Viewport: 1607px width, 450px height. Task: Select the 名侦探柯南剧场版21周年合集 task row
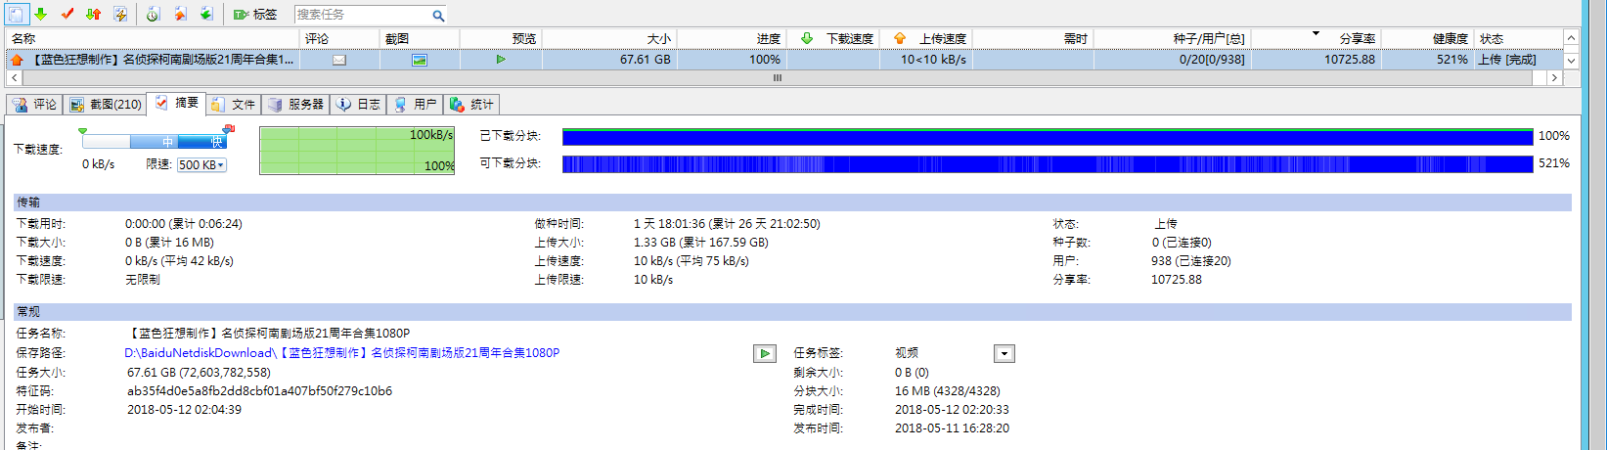[784, 60]
